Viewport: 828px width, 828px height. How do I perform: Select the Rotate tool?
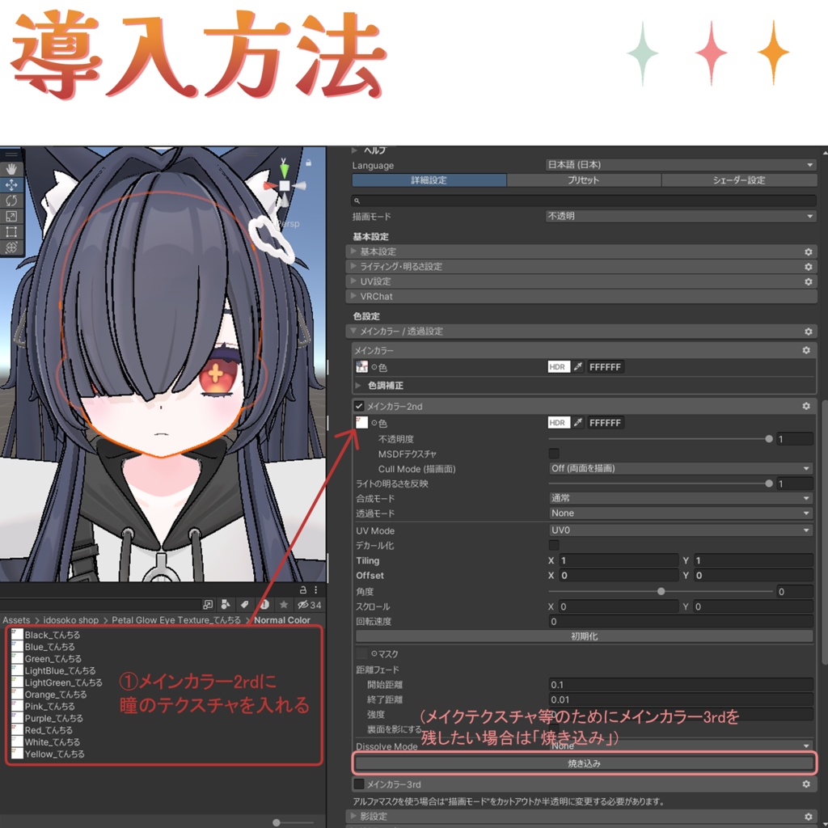(x=11, y=201)
